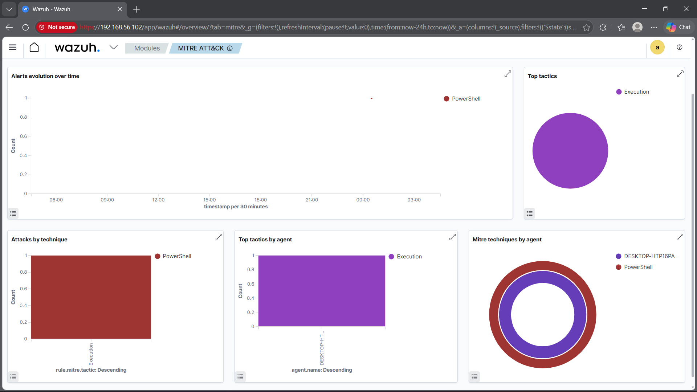Select the MITRE ATT&CK breadcrumb tab
The image size is (697, 392).
coord(201,48)
